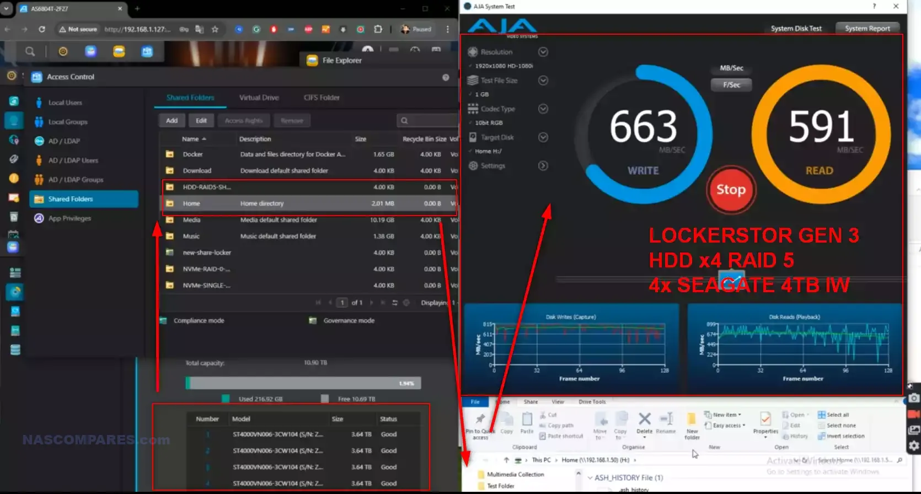The height and width of the screenshot is (494, 921).
Task: Bookmark the page with the star icon
Action: pos(215,29)
